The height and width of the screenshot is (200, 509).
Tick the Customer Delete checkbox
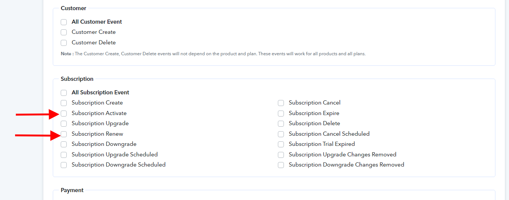pos(64,43)
